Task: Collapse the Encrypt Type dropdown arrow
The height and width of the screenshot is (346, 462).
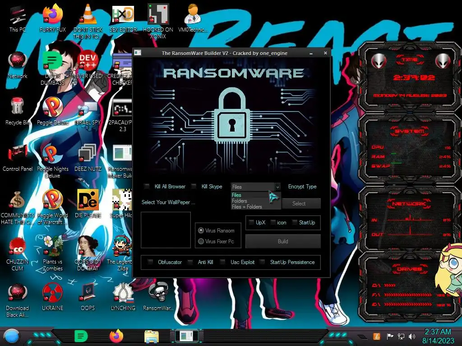Action: (277, 187)
